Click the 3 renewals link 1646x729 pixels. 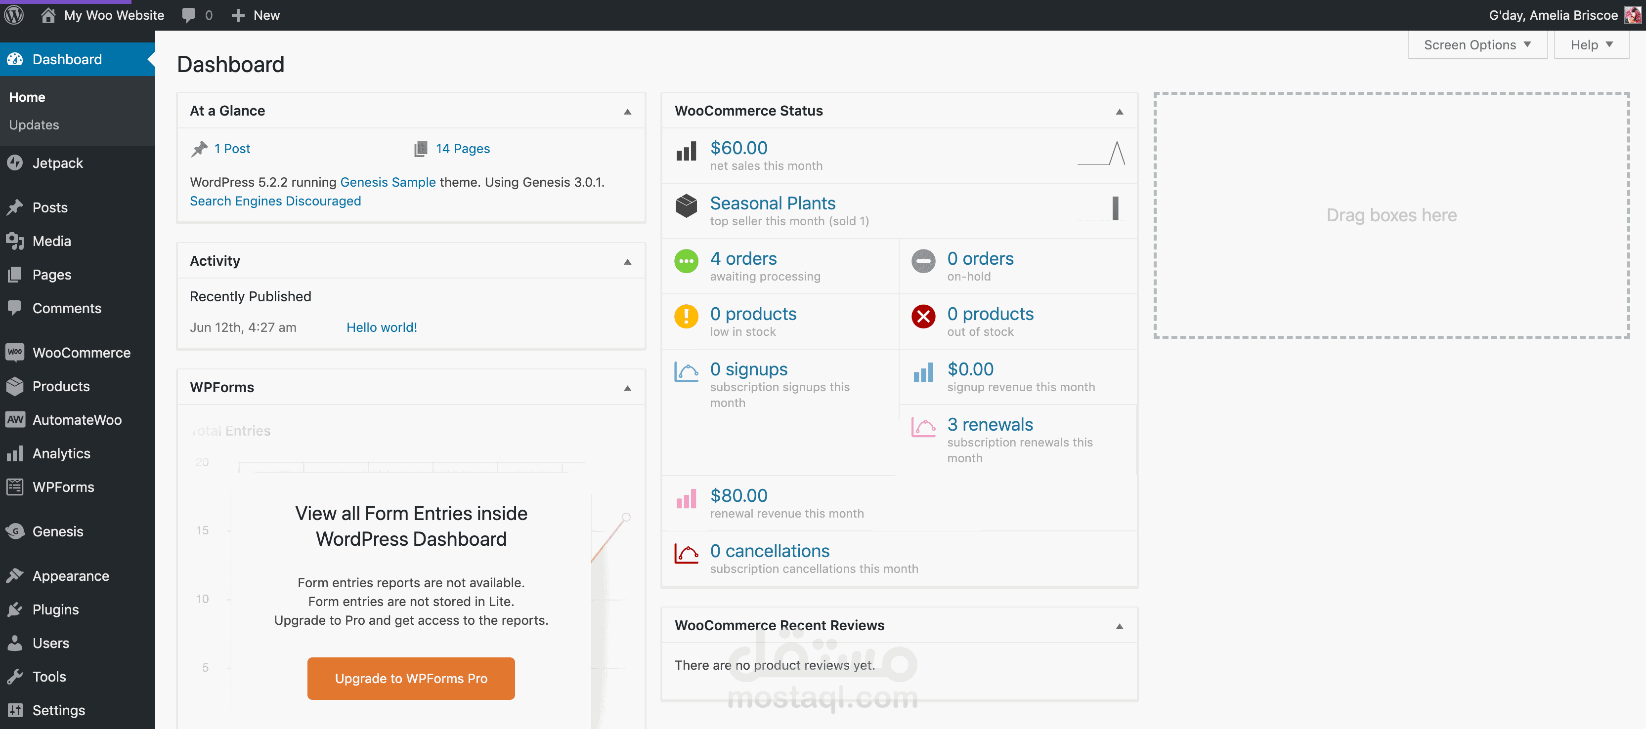[990, 424]
